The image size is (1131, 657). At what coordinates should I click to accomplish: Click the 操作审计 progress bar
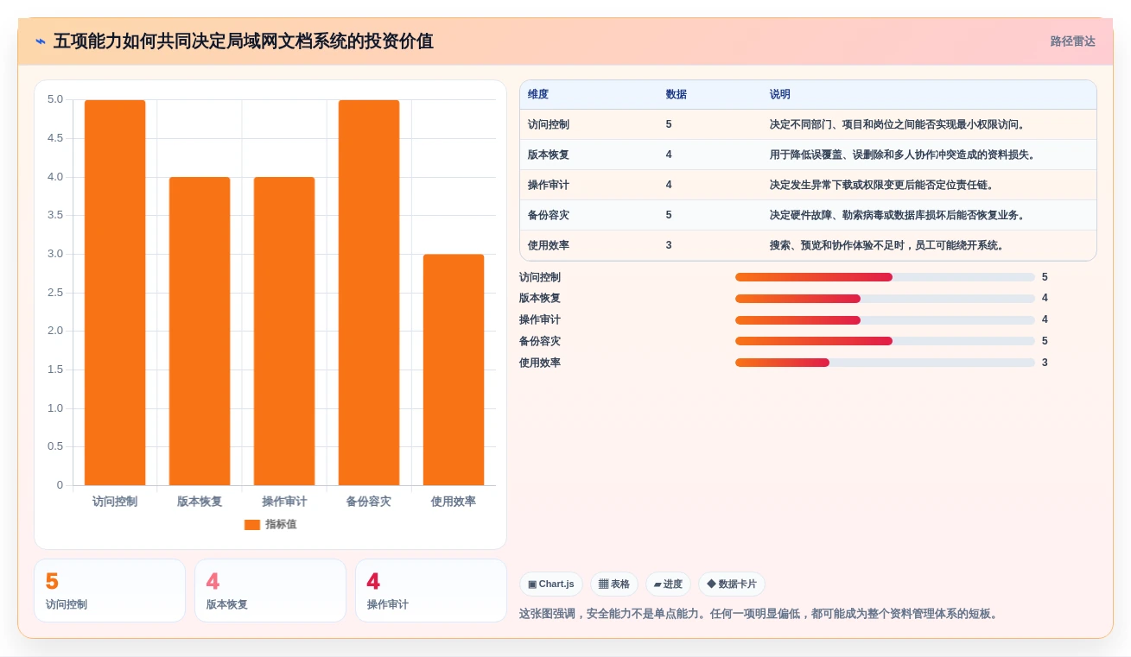point(885,319)
